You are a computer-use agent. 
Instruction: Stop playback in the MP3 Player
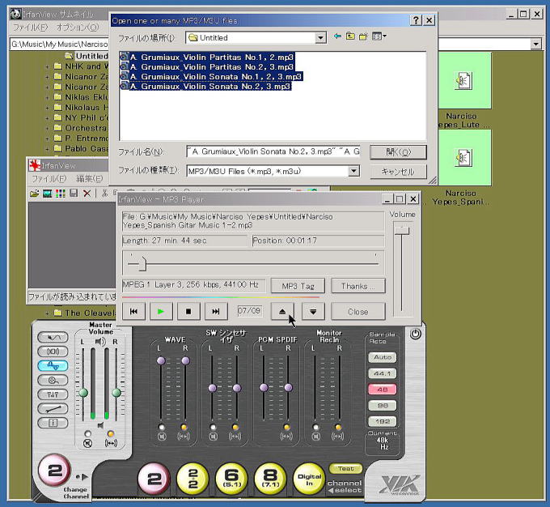(x=188, y=311)
